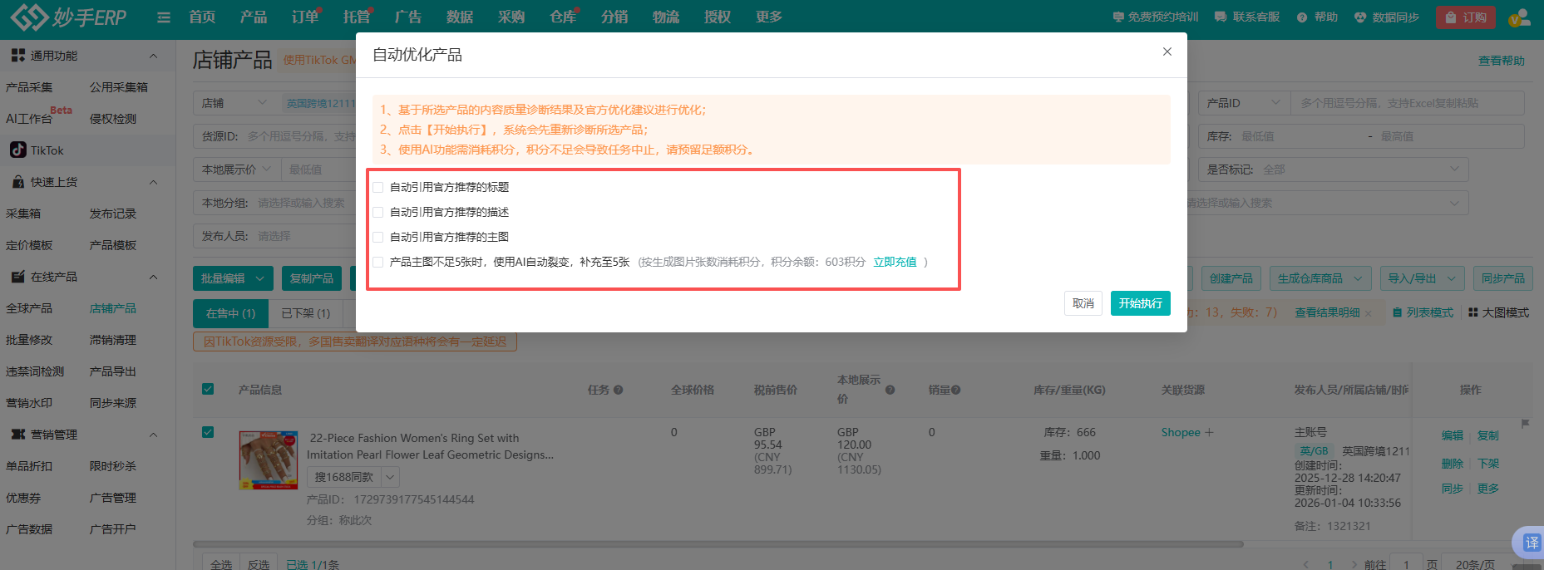Dismiss the 查看结果明细 close icon
The image size is (1544, 570).
(1369, 313)
